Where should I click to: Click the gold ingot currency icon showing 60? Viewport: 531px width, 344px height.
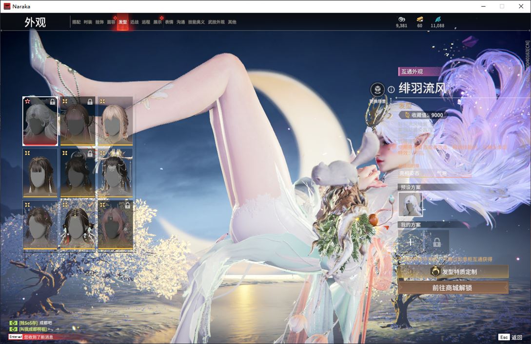tap(419, 19)
